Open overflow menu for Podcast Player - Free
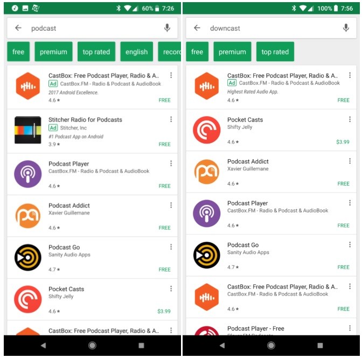 (350, 328)
